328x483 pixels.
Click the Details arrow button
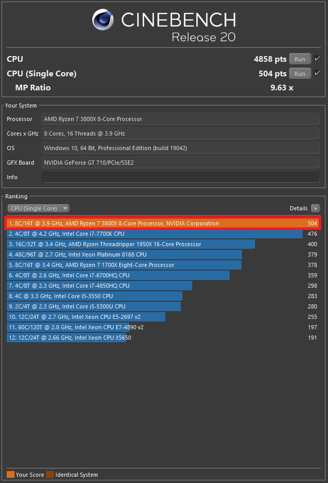coord(315,208)
